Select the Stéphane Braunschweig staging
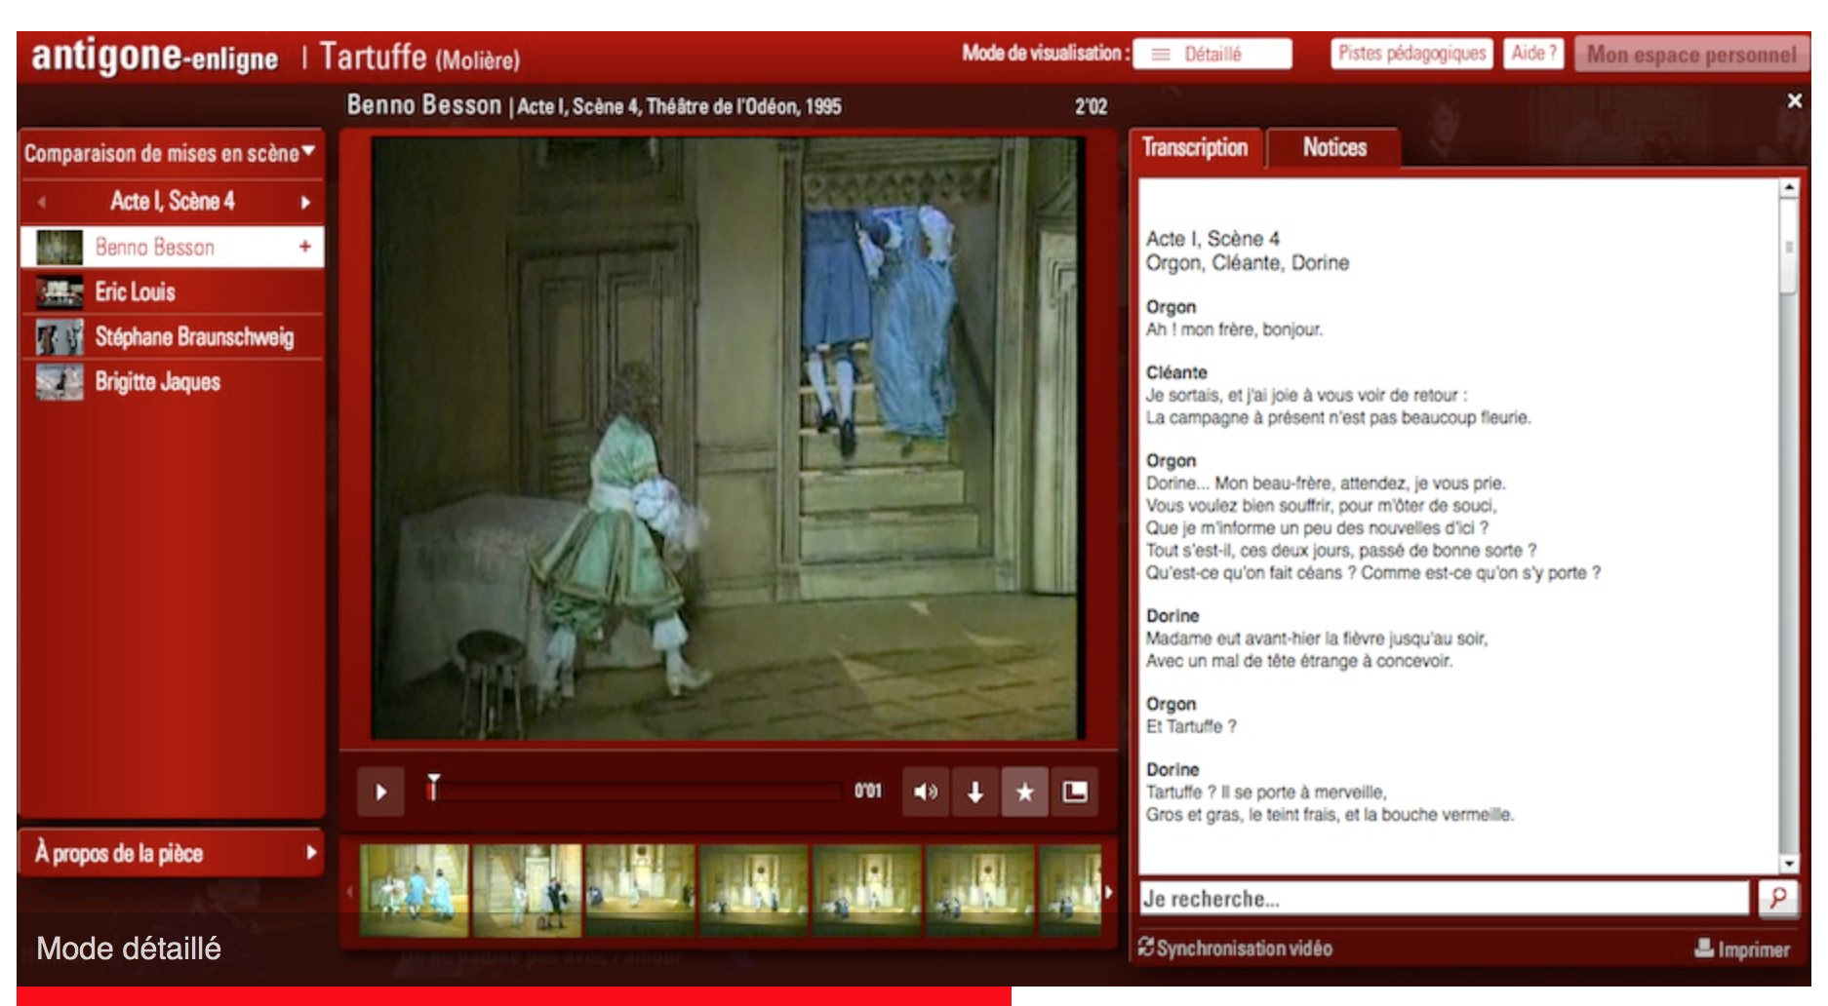This screenshot has height=1006, width=1828. click(193, 337)
